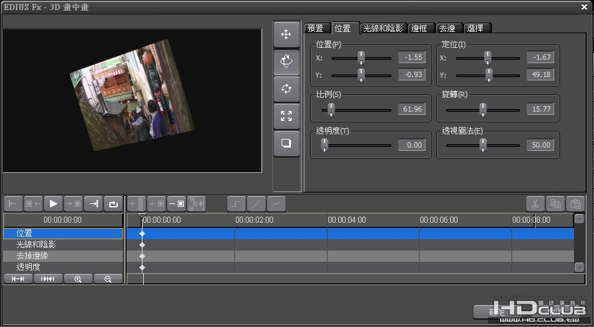
Task: Fit timeline to full width button
Action: (18, 279)
